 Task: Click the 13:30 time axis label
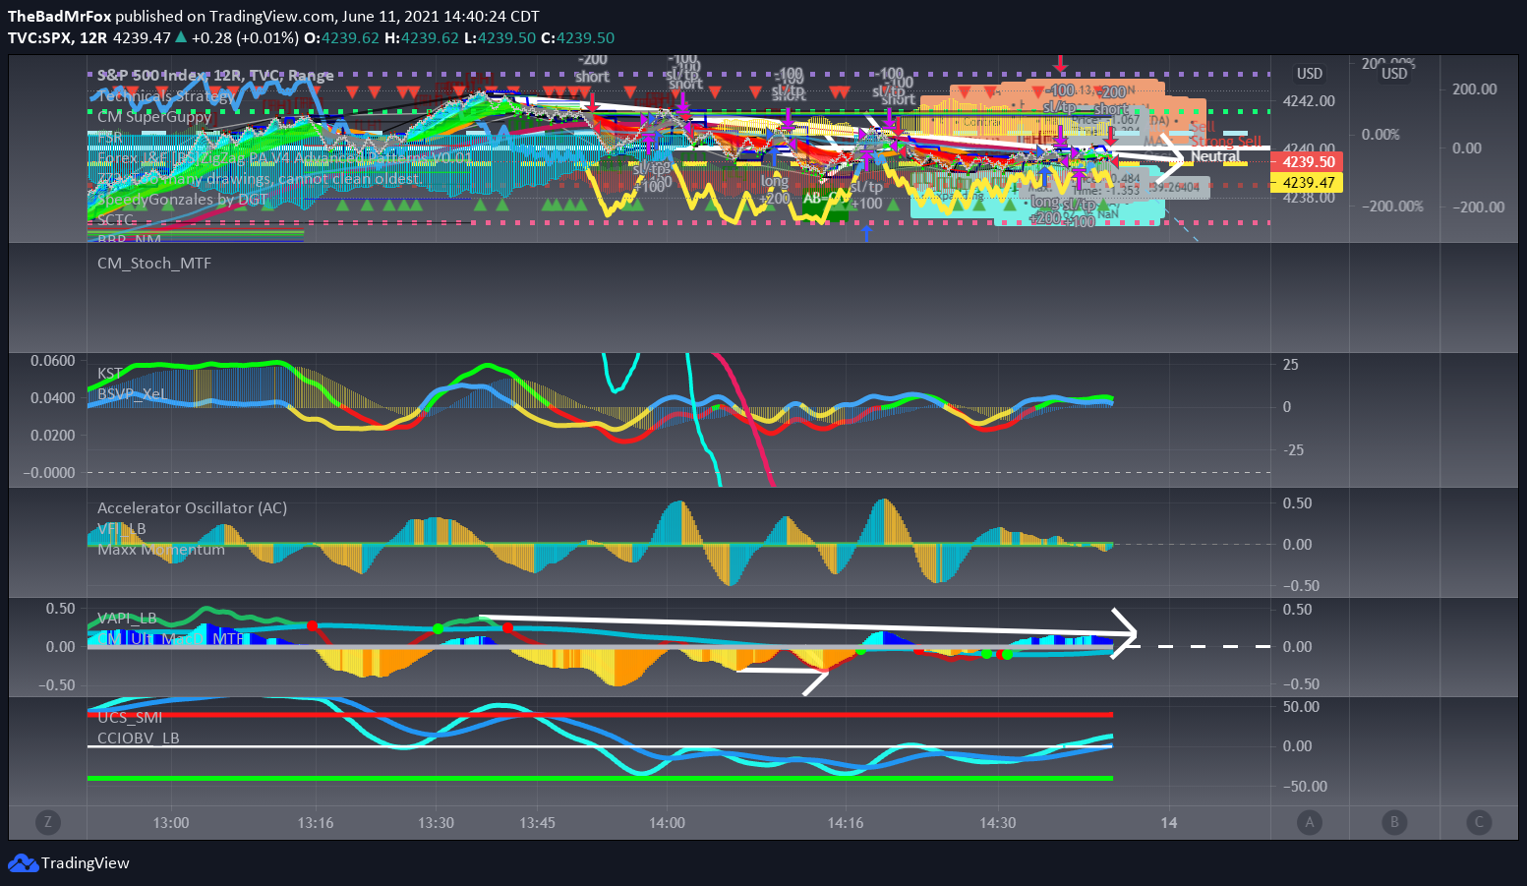pyautogui.click(x=436, y=822)
